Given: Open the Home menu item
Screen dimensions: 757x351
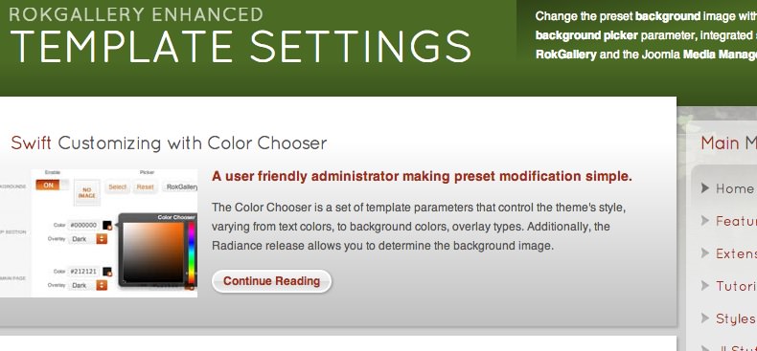Looking at the screenshot, I should click(x=735, y=188).
